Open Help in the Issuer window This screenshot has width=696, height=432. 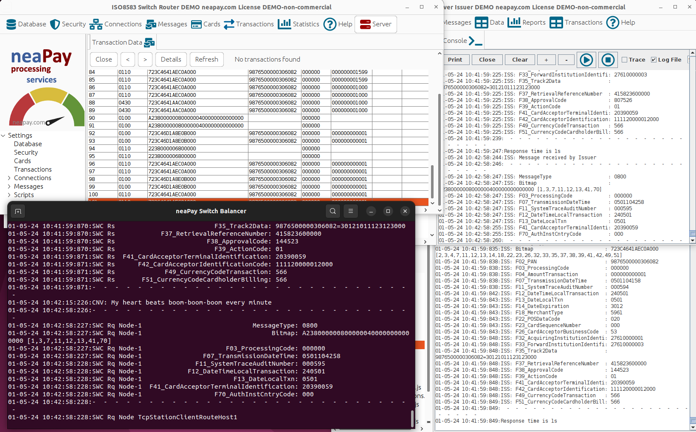(620, 23)
